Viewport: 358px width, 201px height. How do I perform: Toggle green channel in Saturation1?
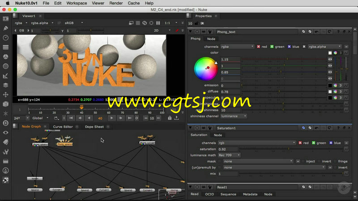[x=314, y=143]
